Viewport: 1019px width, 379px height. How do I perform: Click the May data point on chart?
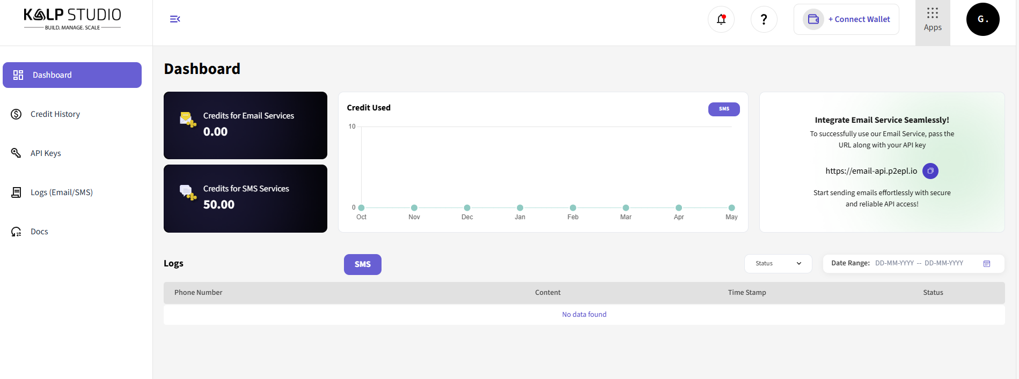click(731, 208)
